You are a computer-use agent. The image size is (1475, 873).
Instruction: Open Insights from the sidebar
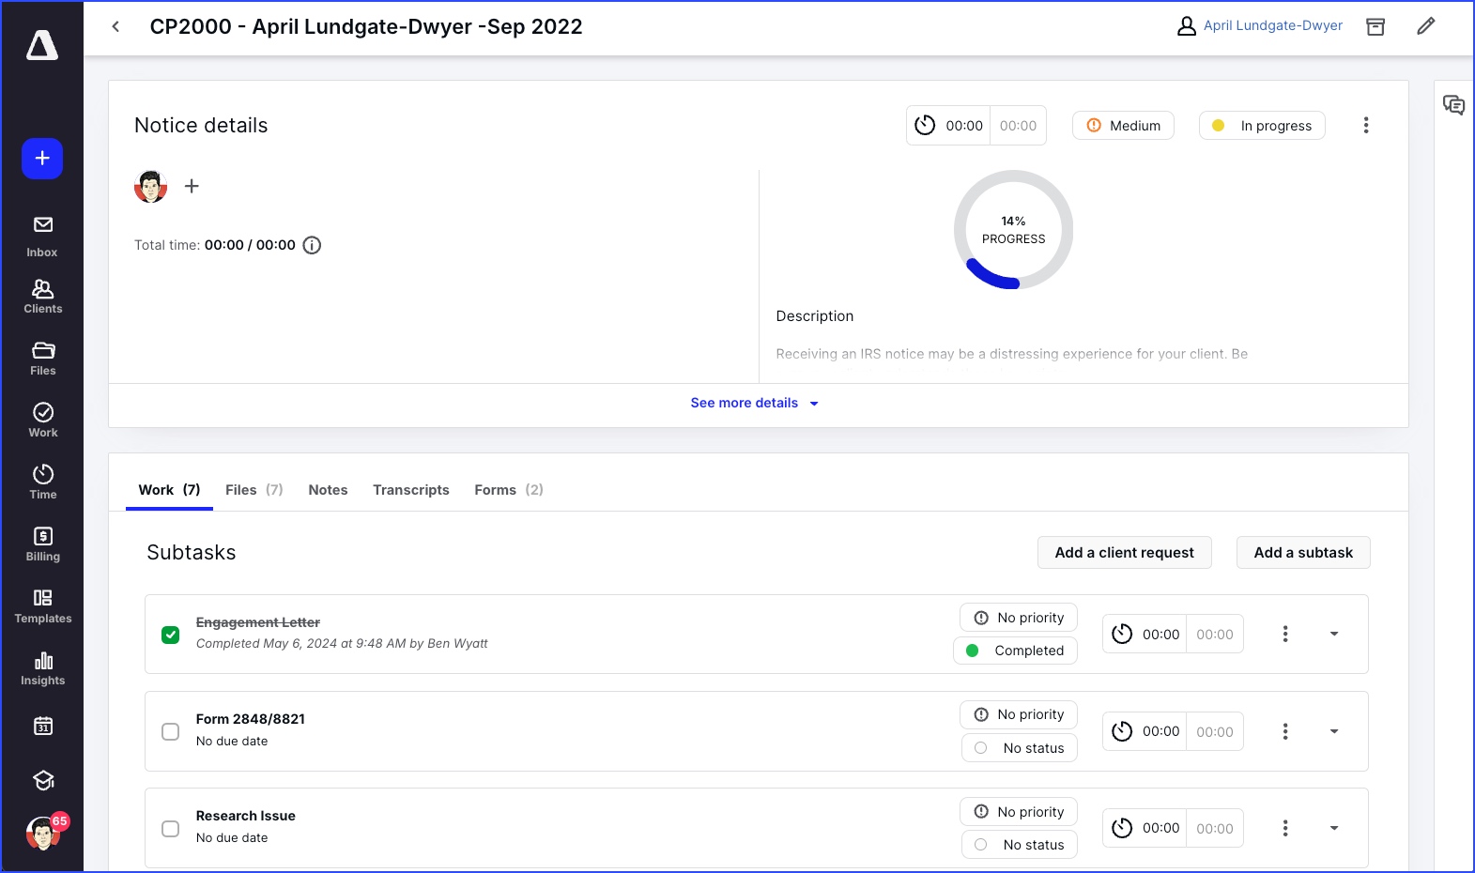point(42,668)
